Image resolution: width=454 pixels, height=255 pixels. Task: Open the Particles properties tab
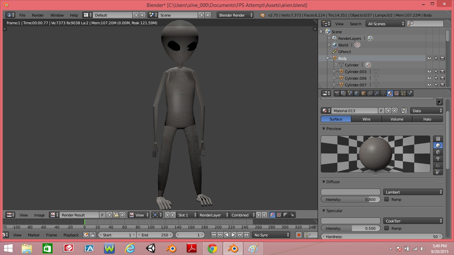[403, 94]
